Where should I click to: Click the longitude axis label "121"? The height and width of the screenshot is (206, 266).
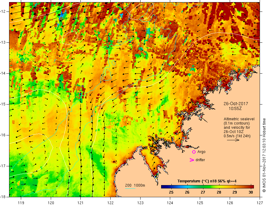point(81,203)
